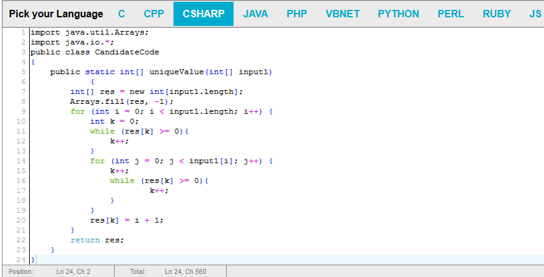Select the PERL language tab

pos(450,14)
